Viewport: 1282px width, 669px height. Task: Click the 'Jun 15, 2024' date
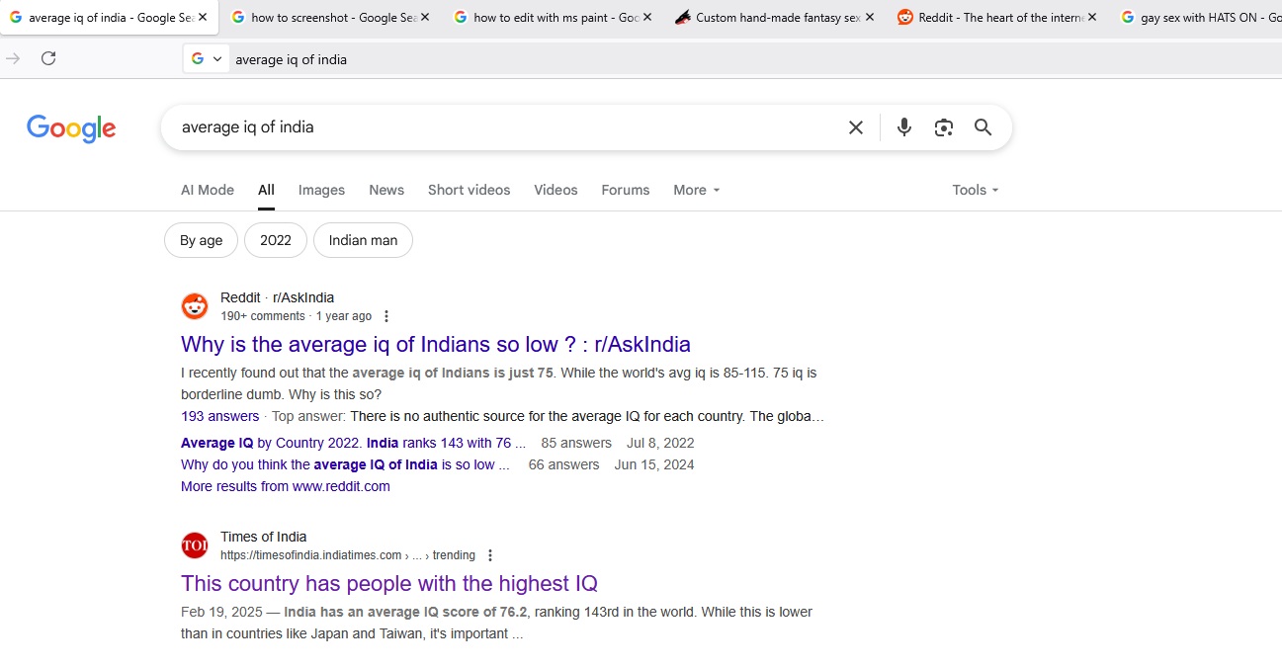coord(654,464)
